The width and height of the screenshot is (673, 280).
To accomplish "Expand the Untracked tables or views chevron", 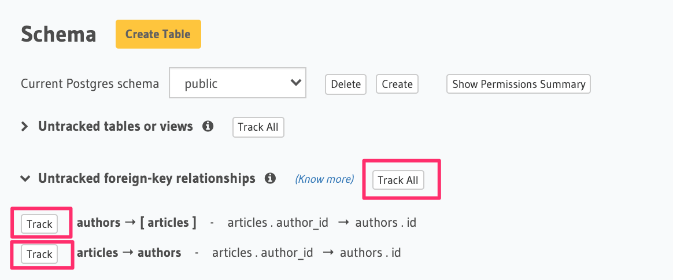I will [x=25, y=127].
